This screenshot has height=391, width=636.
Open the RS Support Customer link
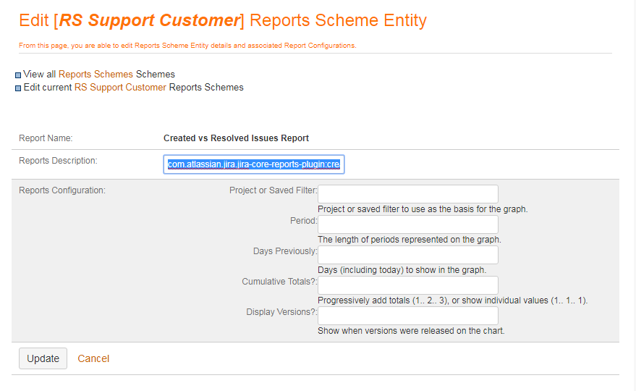click(x=120, y=88)
